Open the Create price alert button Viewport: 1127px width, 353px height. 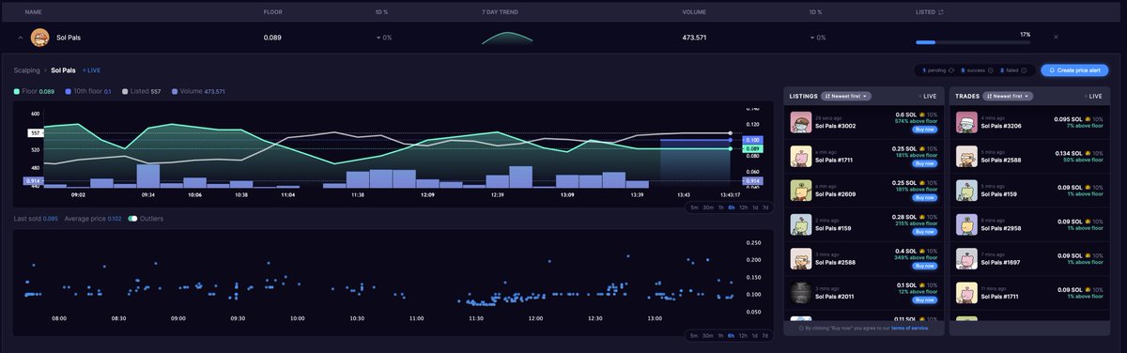click(1075, 69)
